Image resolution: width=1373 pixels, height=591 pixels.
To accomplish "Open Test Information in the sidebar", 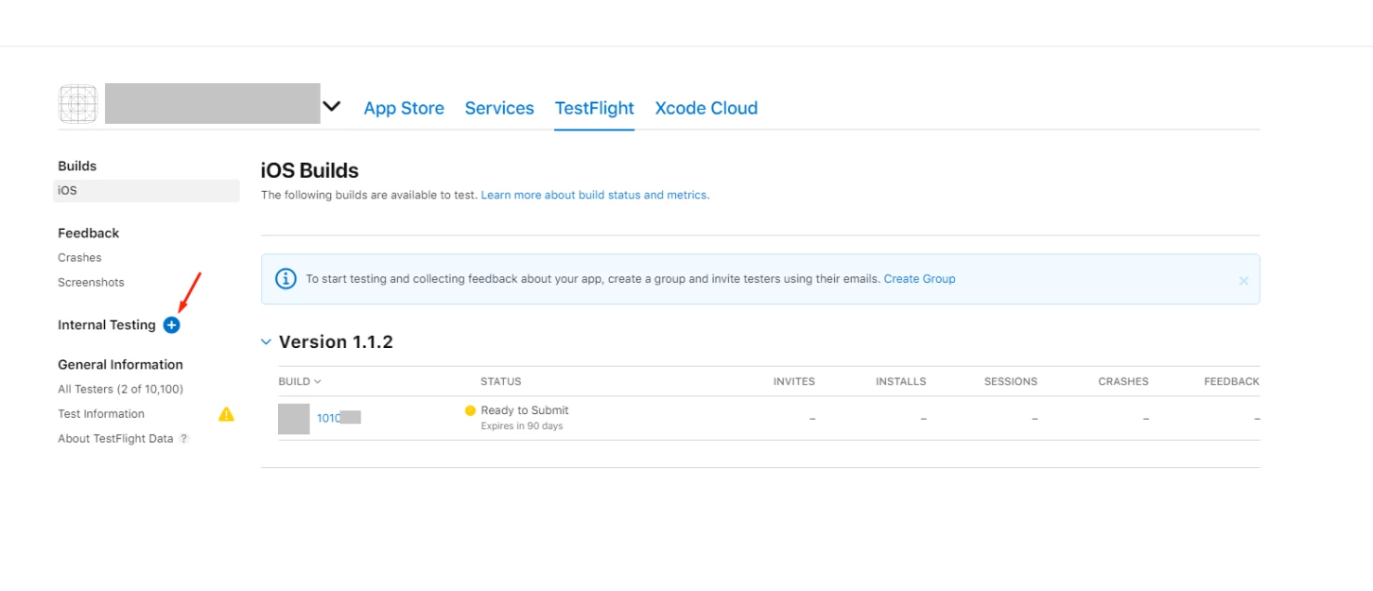I will coord(101,413).
